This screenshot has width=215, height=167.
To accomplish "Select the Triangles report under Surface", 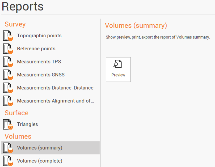I will click(27, 124).
